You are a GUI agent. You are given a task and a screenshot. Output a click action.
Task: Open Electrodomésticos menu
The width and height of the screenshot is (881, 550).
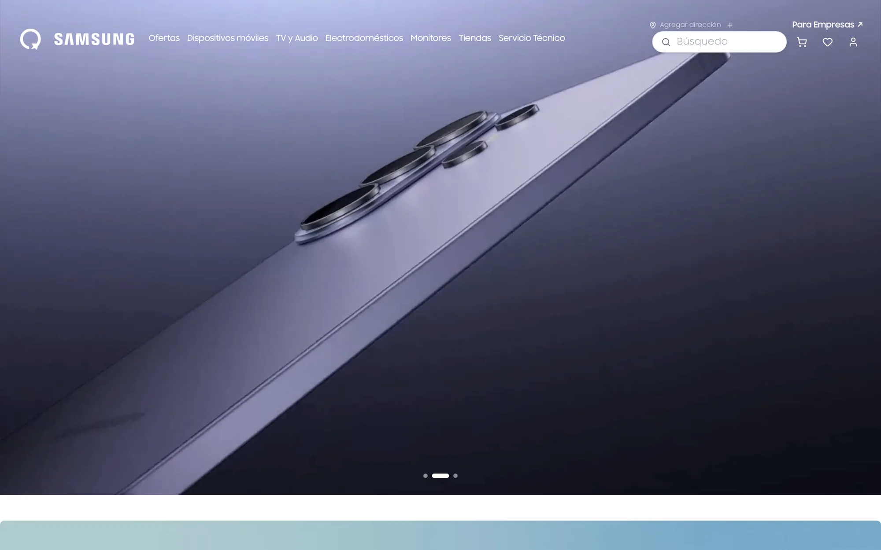coord(364,38)
